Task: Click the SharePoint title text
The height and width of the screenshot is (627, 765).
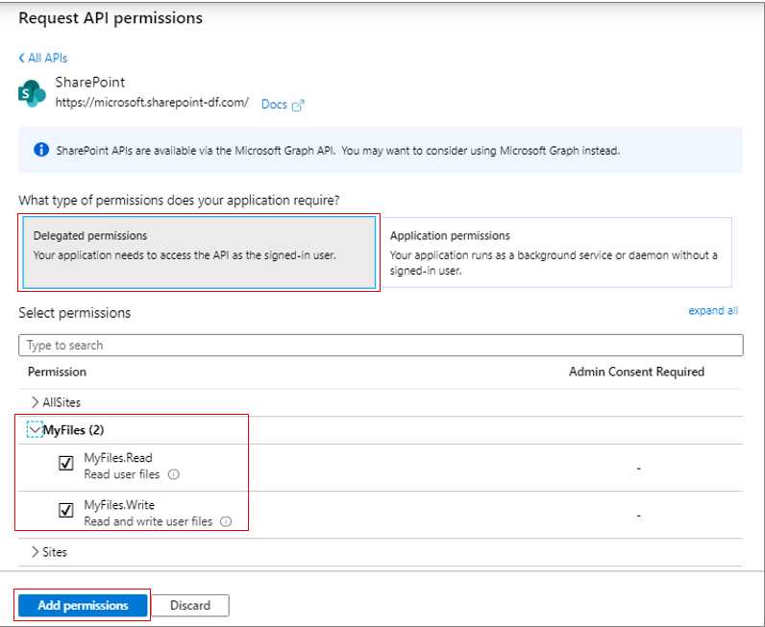Action: tap(90, 82)
